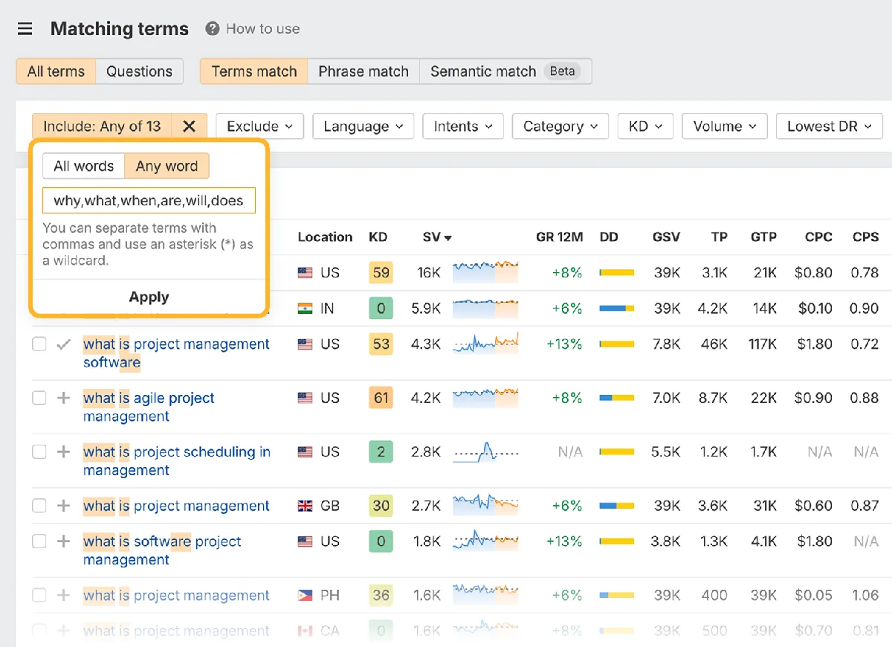Open 'what is project scheduling in management'
The width and height of the screenshot is (892, 647).
point(177,460)
